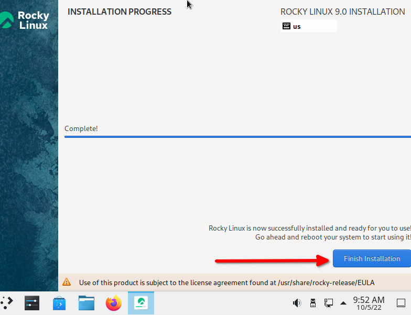This screenshot has height=315, width=411.
Task: Open Dolphin file manager from taskbar
Action: coord(86,302)
